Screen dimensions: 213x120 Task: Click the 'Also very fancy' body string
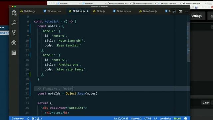pyautogui.click(x=70, y=69)
